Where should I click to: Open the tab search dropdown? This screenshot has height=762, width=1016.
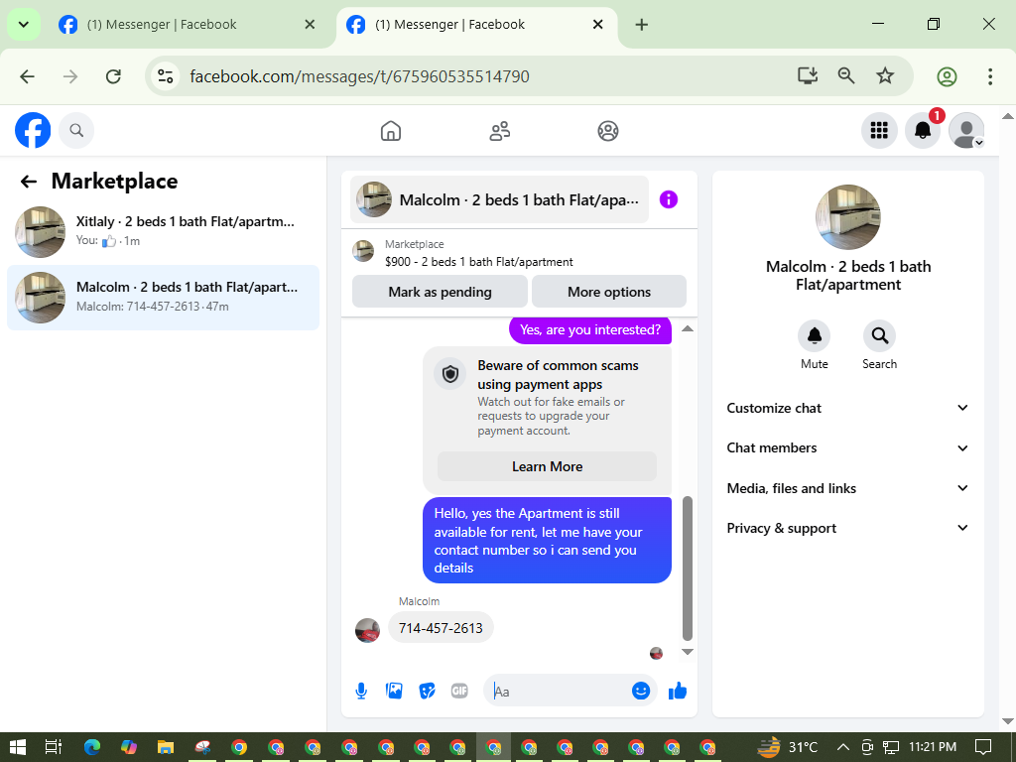pos(24,25)
